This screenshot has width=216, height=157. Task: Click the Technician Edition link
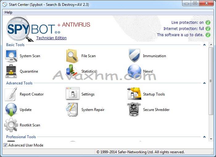(52, 38)
